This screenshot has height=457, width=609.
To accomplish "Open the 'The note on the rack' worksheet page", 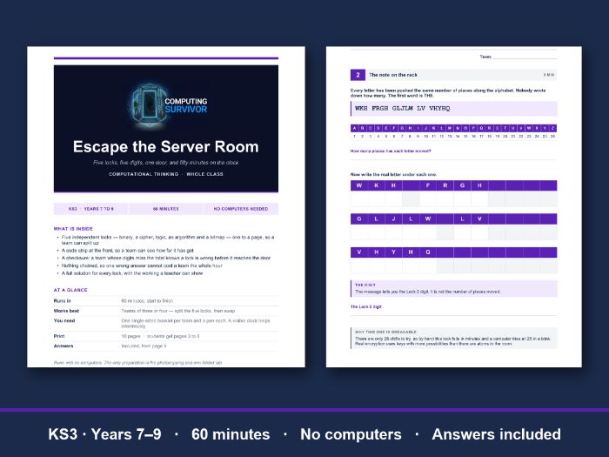I will (x=453, y=207).
